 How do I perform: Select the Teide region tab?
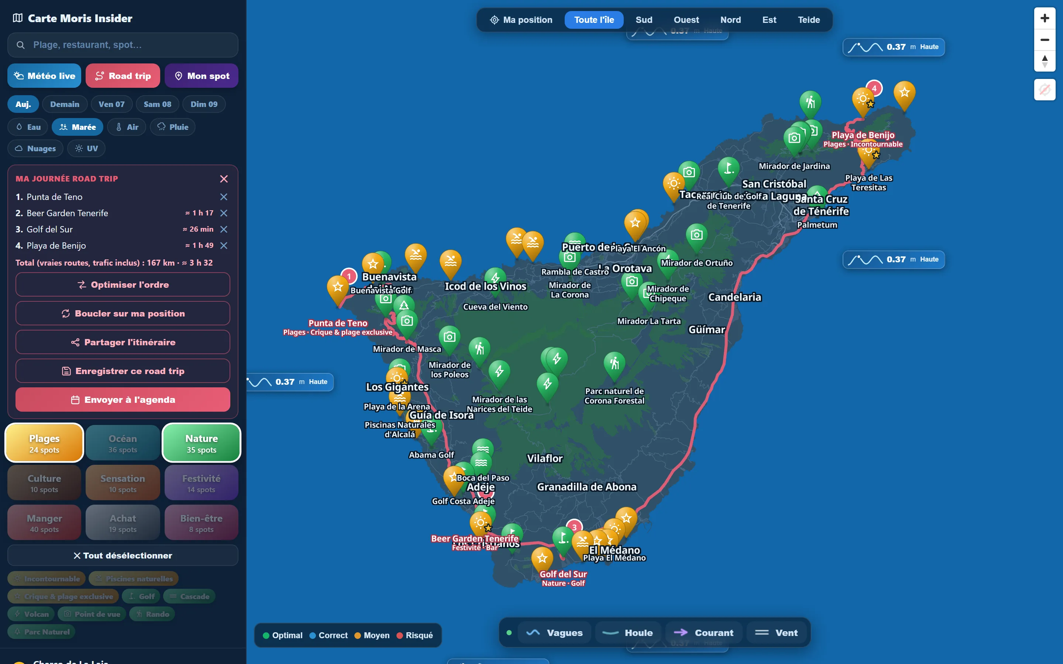809,20
